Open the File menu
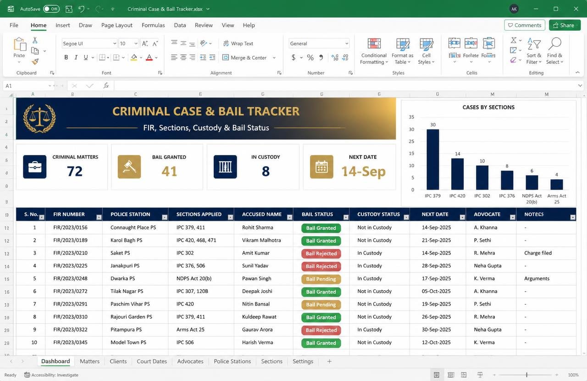Viewport: 587px width, 381px height. click(14, 25)
